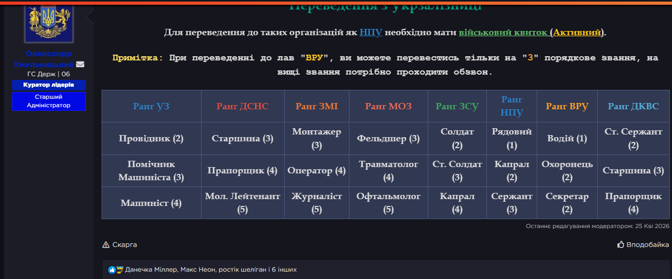Click the Ст. Солдат (3) cell
672x279 pixels.
[x=457, y=171]
